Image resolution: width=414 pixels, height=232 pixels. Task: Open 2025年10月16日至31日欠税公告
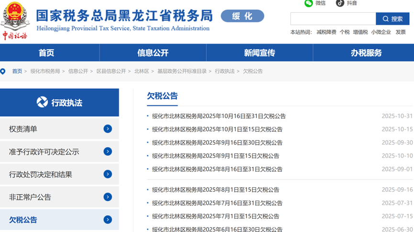[x=219, y=116]
